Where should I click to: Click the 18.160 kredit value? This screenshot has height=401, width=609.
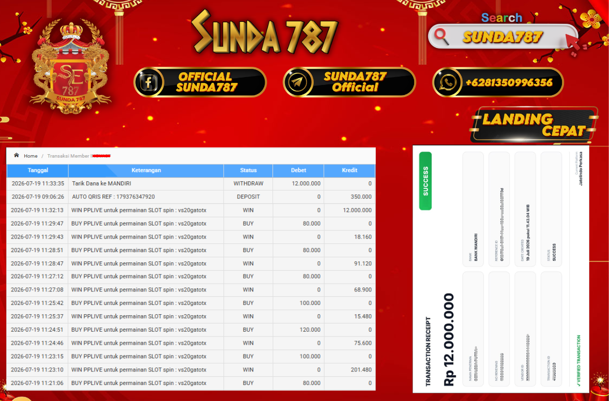(363, 237)
